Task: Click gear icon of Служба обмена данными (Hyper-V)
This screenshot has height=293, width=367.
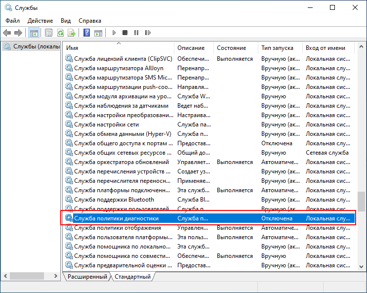Action: coord(69,133)
